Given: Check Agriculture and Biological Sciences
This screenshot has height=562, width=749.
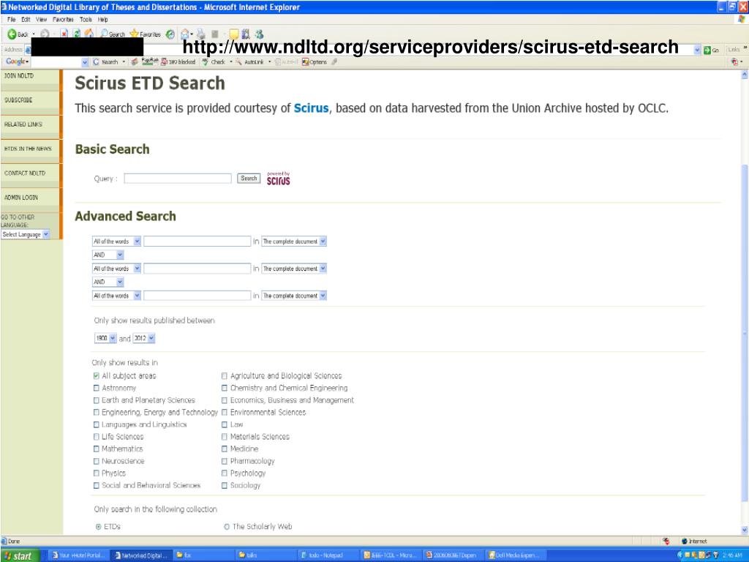Looking at the screenshot, I should pyautogui.click(x=225, y=376).
